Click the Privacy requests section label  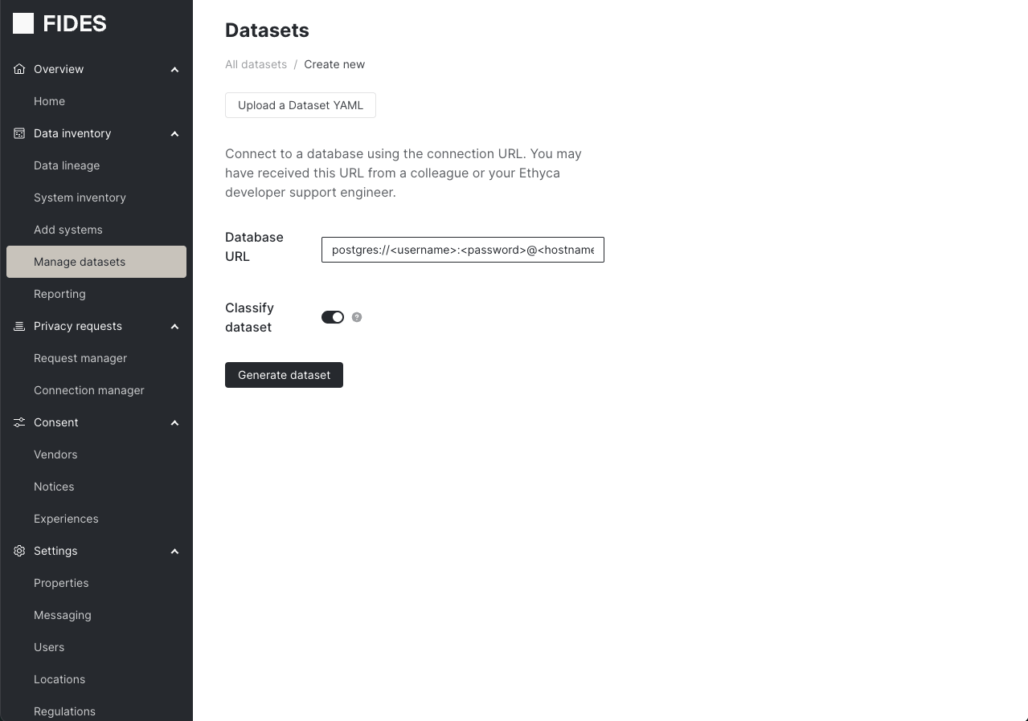[x=78, y=326]
